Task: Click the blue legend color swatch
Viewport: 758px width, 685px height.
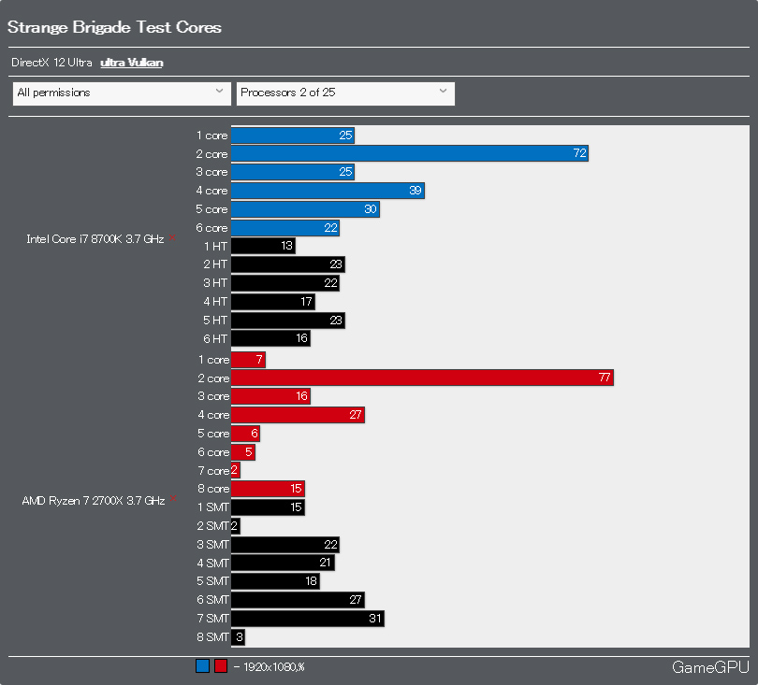Action: coord(202,666)
